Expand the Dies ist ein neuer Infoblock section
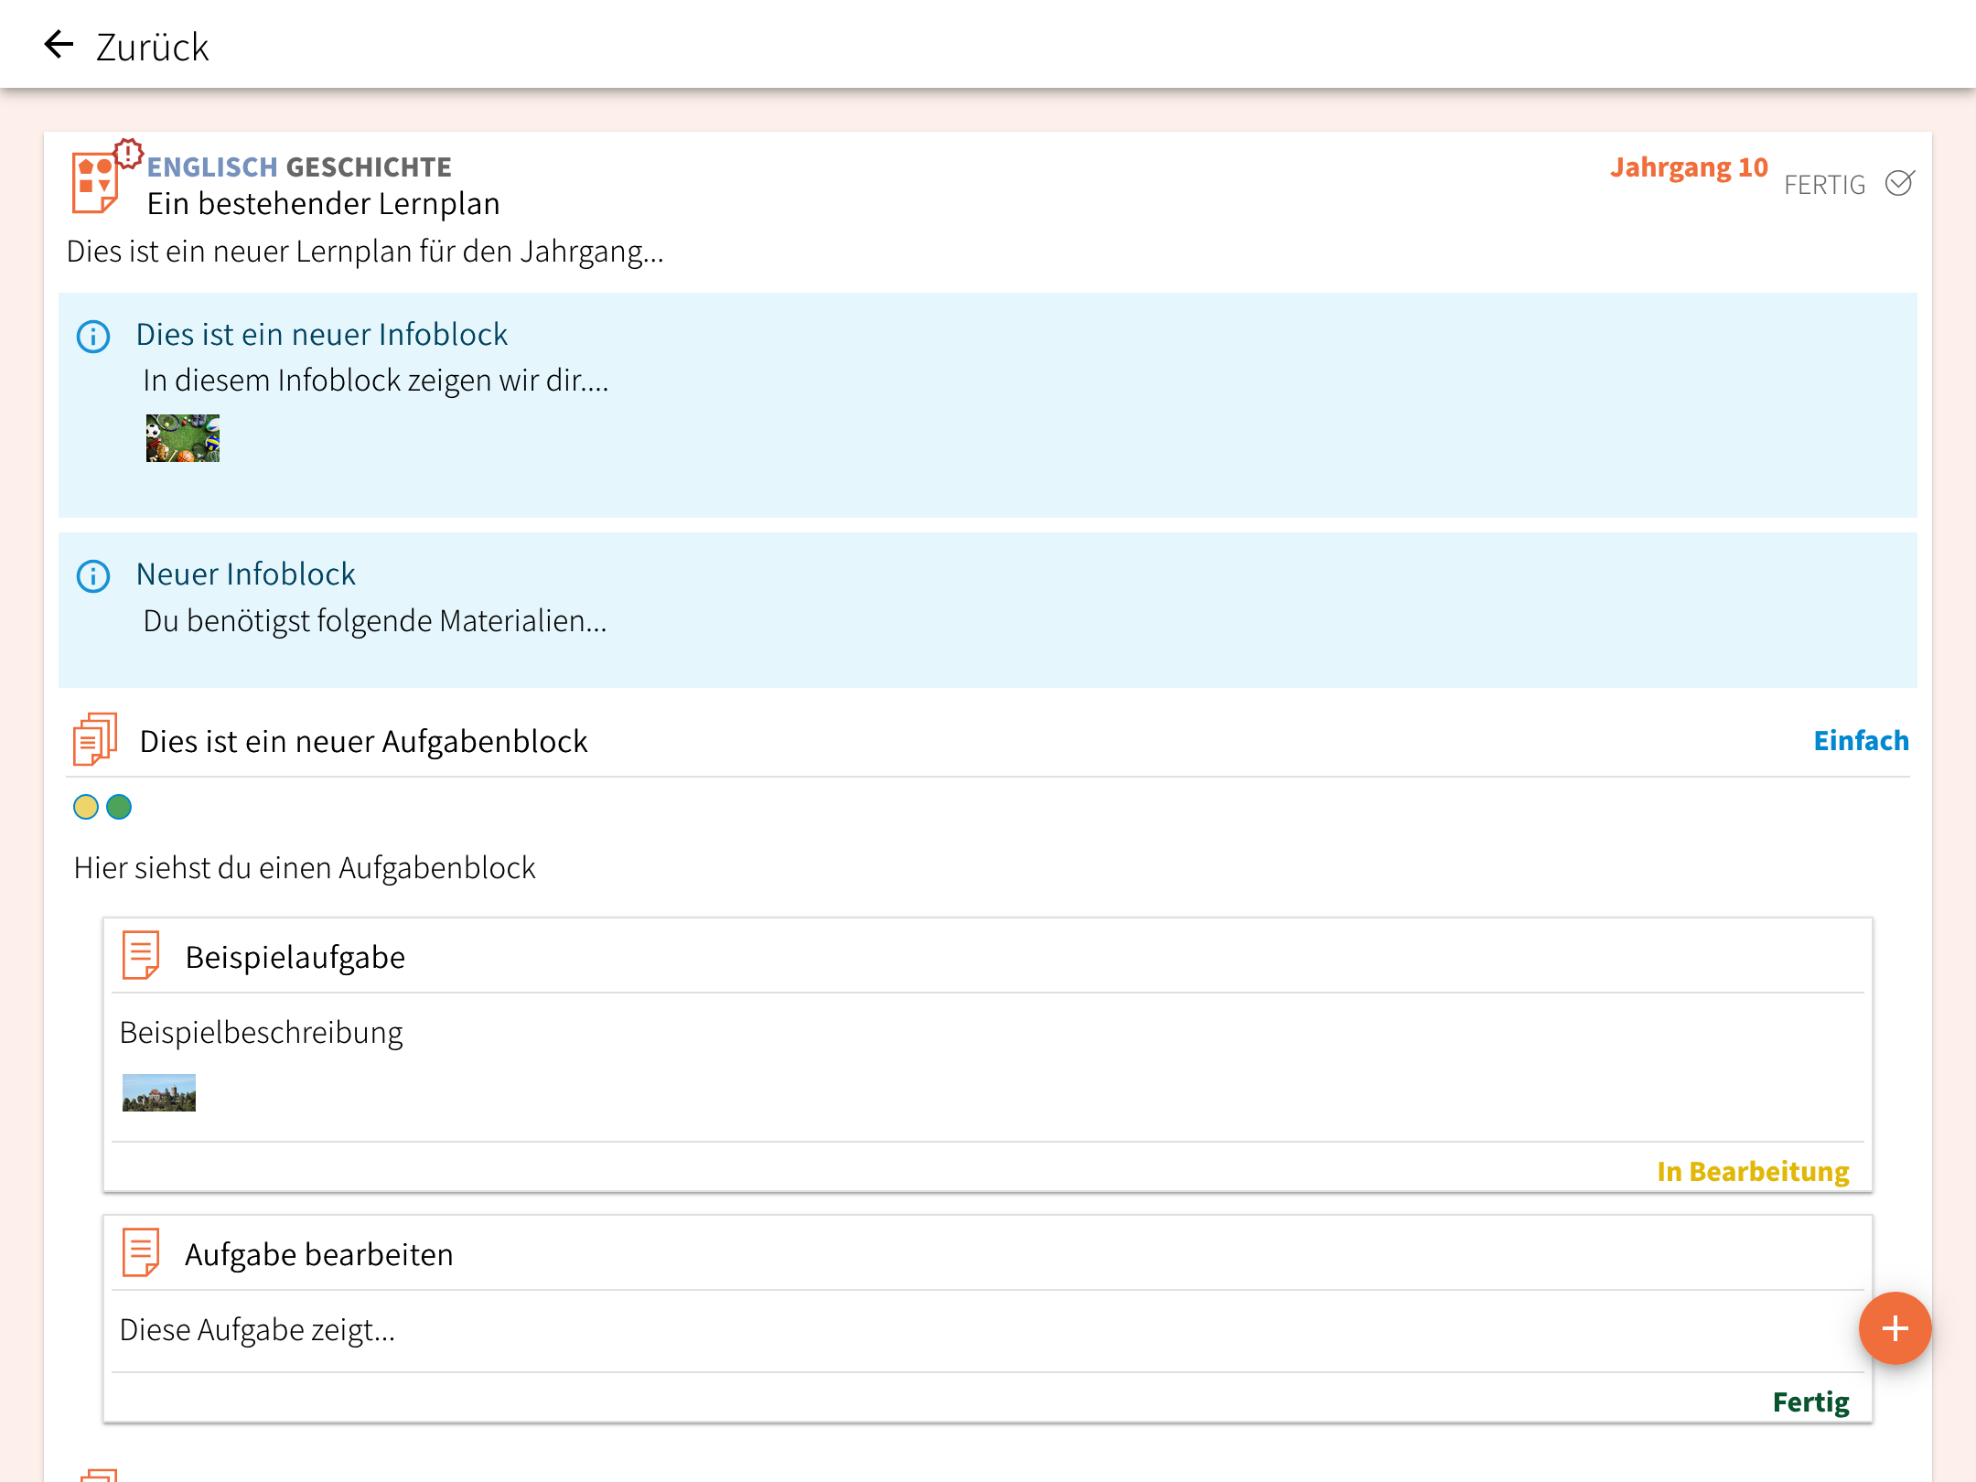The image size is (1976, 1482). click(321, 335)
